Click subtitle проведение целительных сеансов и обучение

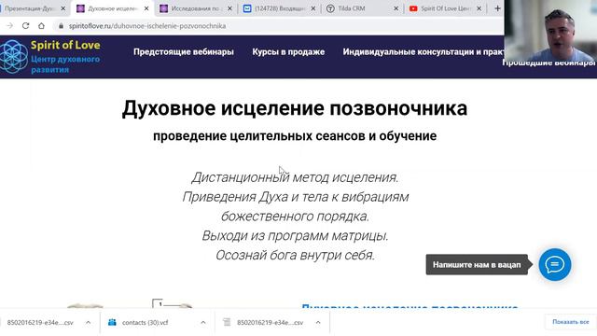pos(295,135)
